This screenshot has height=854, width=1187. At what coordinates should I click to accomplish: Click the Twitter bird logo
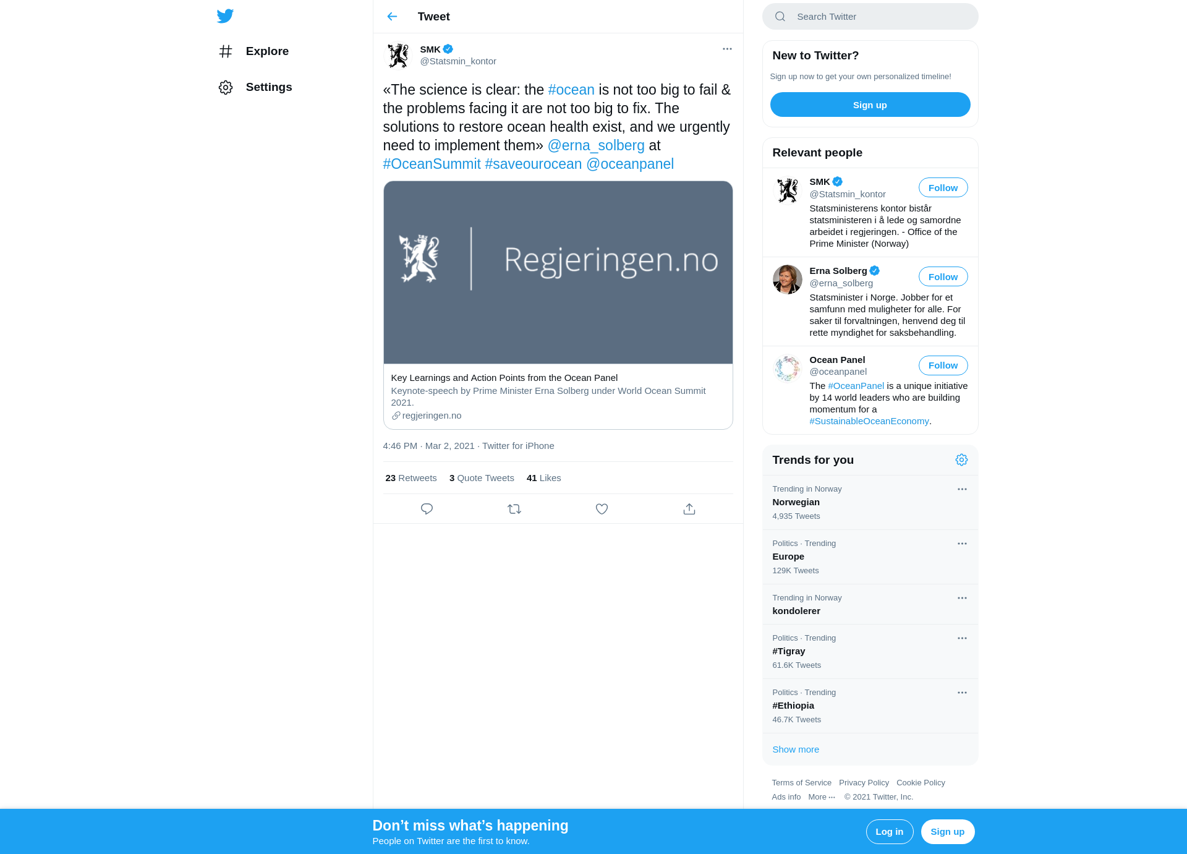[225, 16]
